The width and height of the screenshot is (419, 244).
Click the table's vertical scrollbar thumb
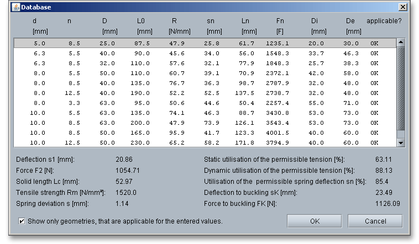401,88
